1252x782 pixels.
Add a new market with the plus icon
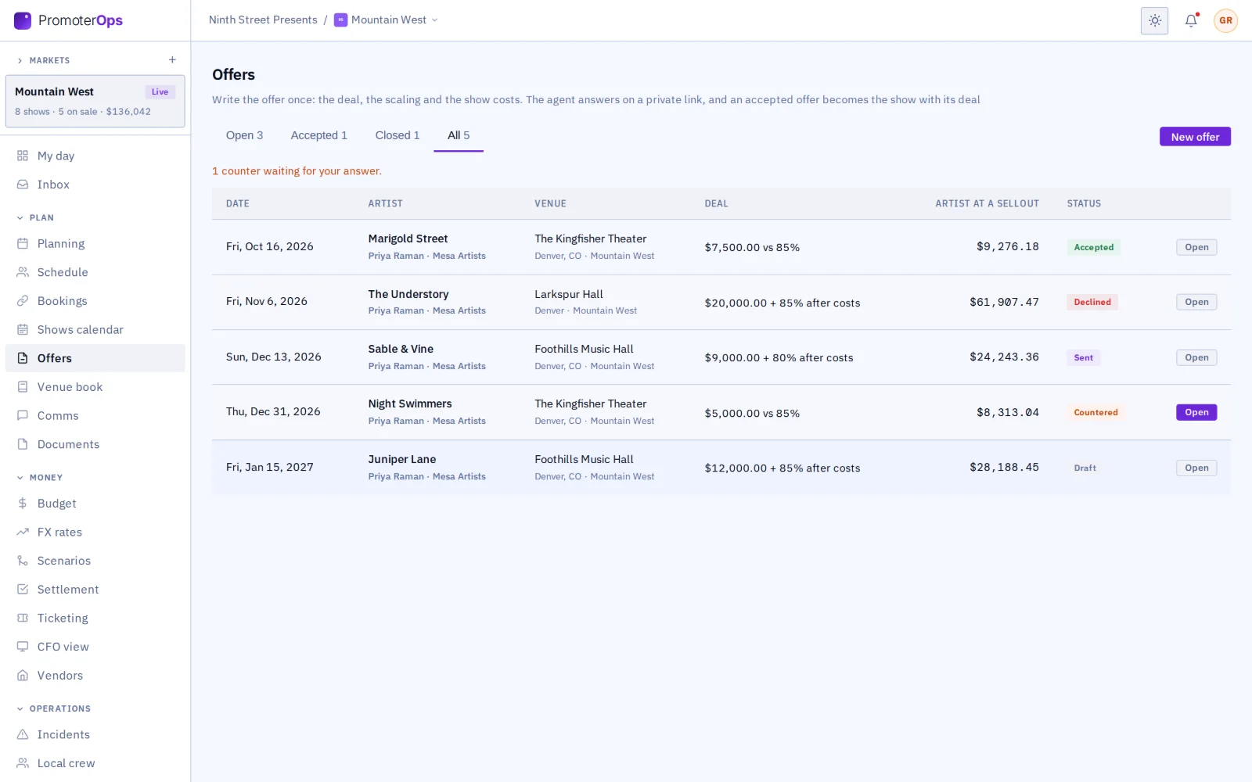coord(172,60)
